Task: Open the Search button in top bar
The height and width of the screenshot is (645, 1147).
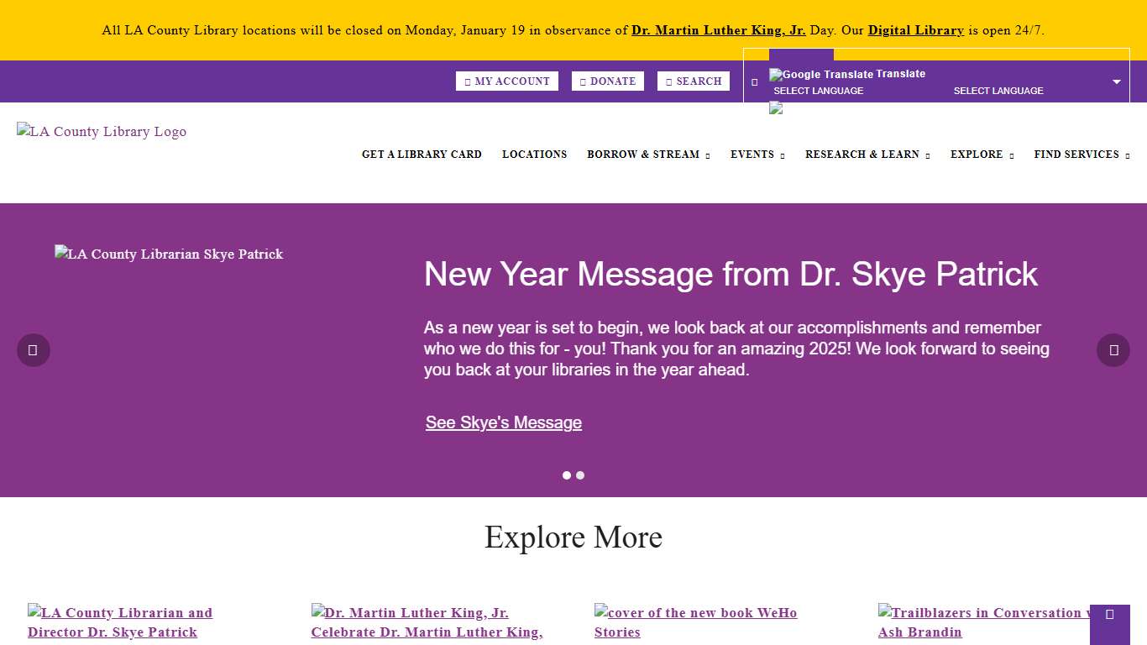Action: coord(694,81)
